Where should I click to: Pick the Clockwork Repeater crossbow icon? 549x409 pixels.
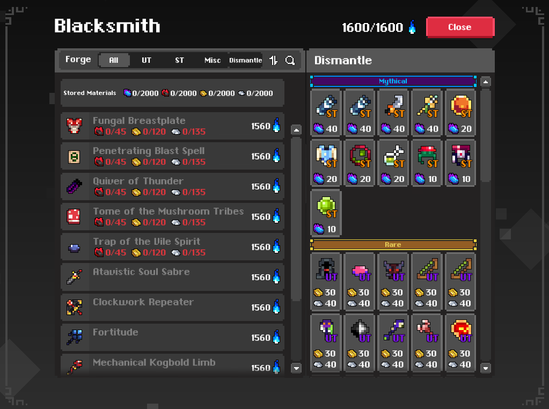pyautogui.click(x=74, y=308)
